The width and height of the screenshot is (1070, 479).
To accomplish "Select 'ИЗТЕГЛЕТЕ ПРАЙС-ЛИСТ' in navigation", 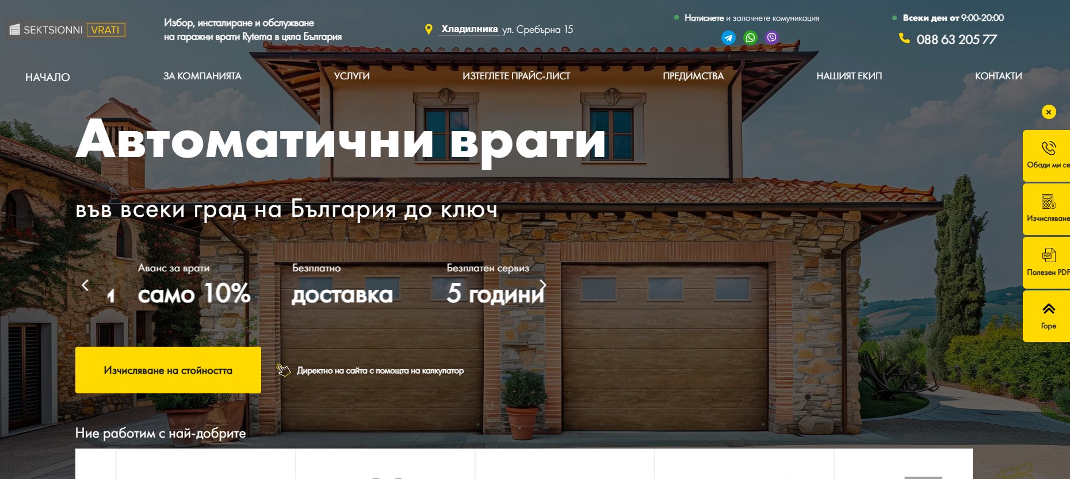I will coord(516,76).
